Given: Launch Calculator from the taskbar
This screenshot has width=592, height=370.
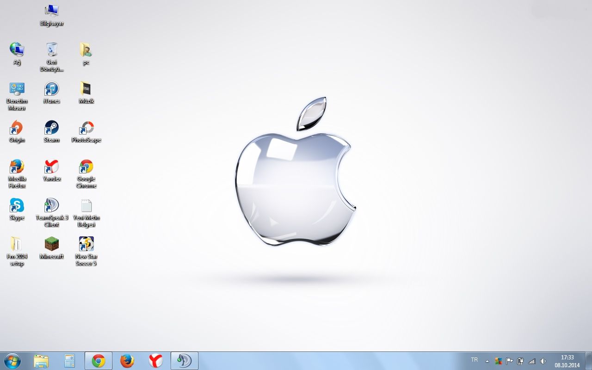Looking at the screenshot, I should click(70, 361).
